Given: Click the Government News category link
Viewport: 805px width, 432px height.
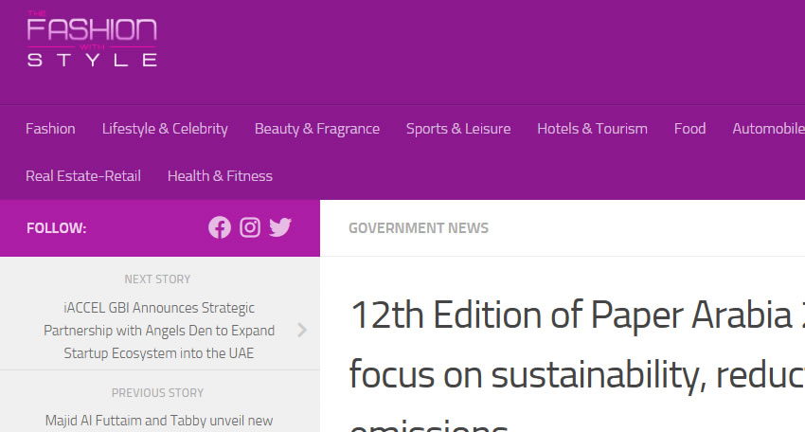Looking at the screenshot, I should click(x=419, y=228).
